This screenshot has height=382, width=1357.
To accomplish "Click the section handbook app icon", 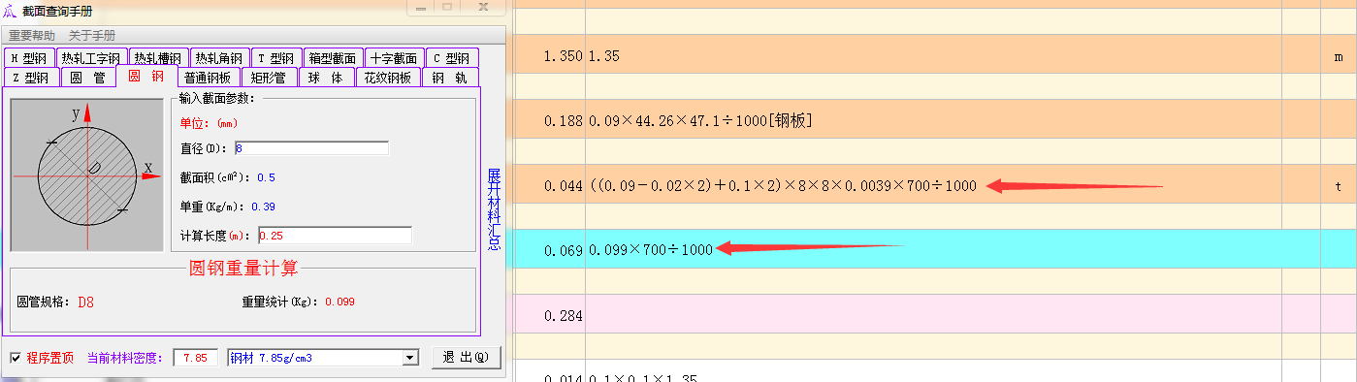I will pos(10,11).
